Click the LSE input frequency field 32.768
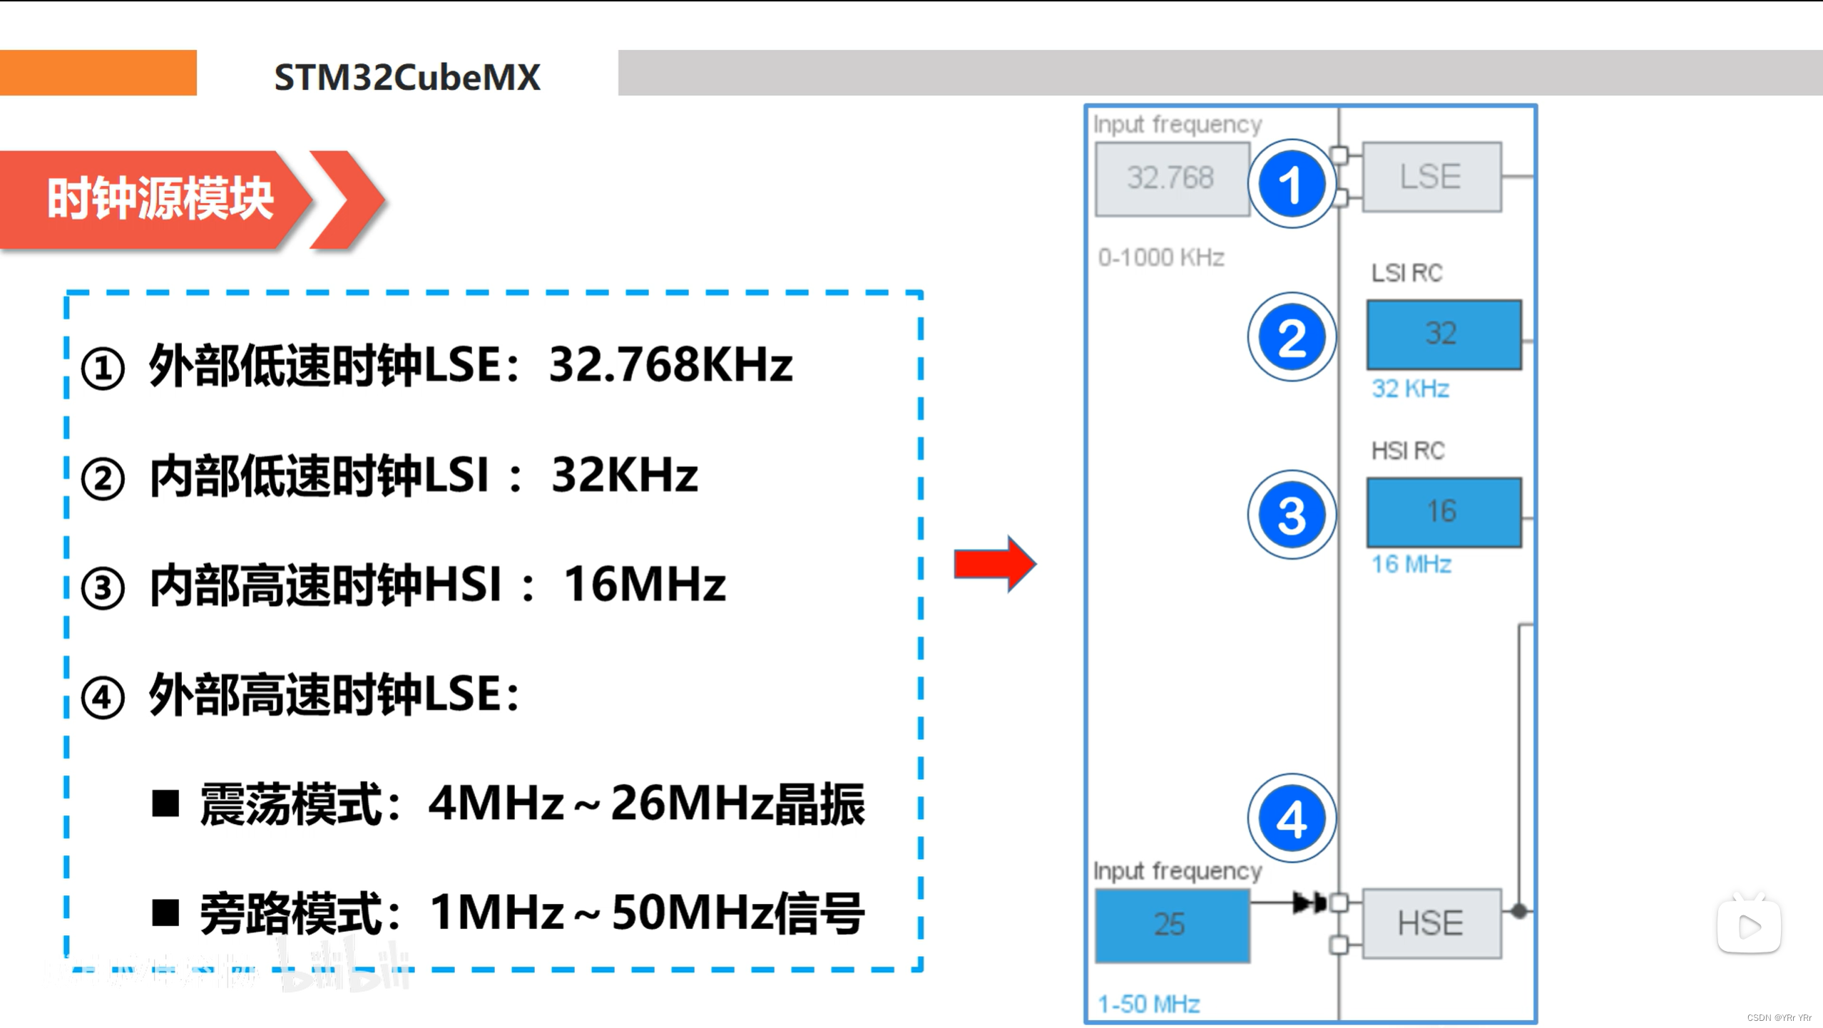1823x1028 pixels. tap(1172, 179)
